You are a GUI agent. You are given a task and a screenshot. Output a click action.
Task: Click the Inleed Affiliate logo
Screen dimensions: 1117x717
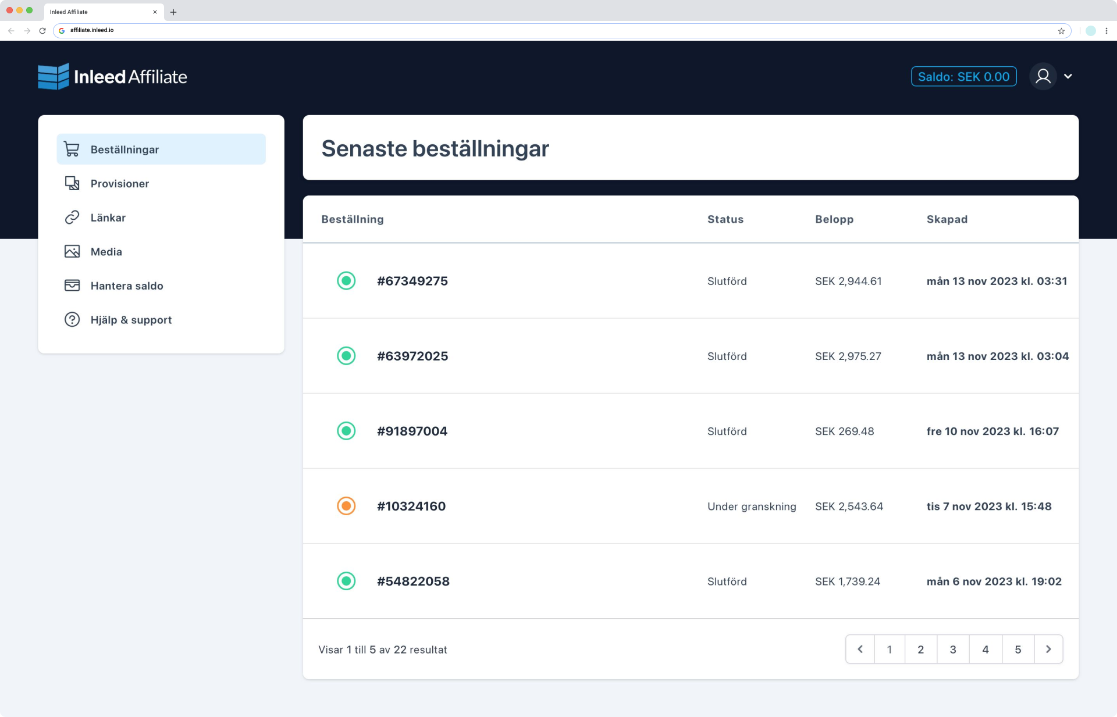(112, 77)
